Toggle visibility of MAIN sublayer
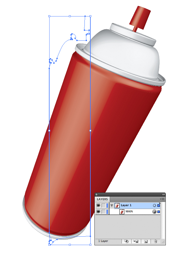Screen dimensions: 187x255 pos(98,212)
